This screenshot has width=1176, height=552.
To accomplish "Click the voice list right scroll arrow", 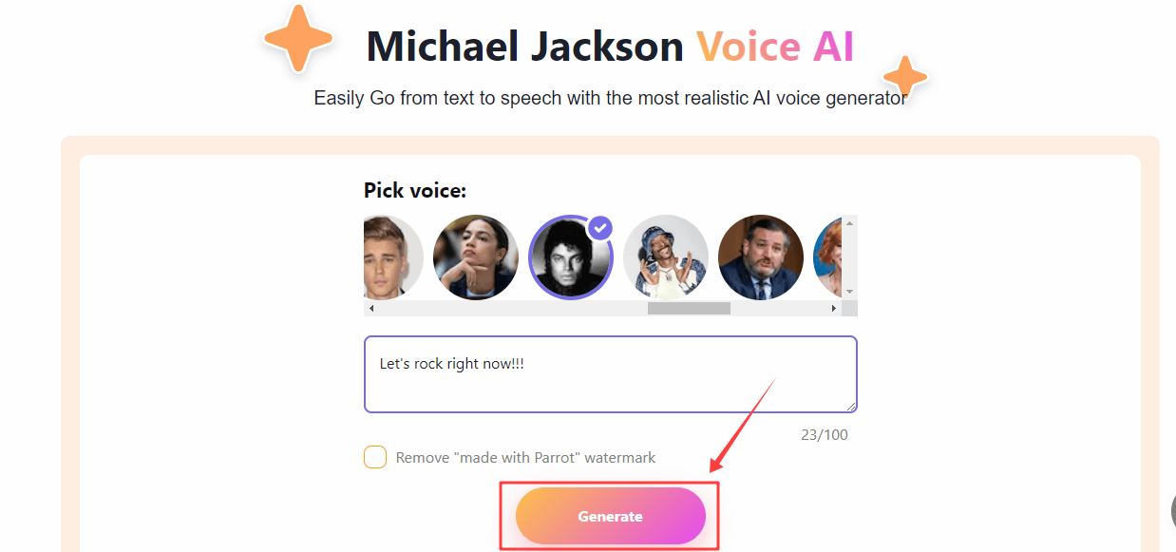I will 834,309.
